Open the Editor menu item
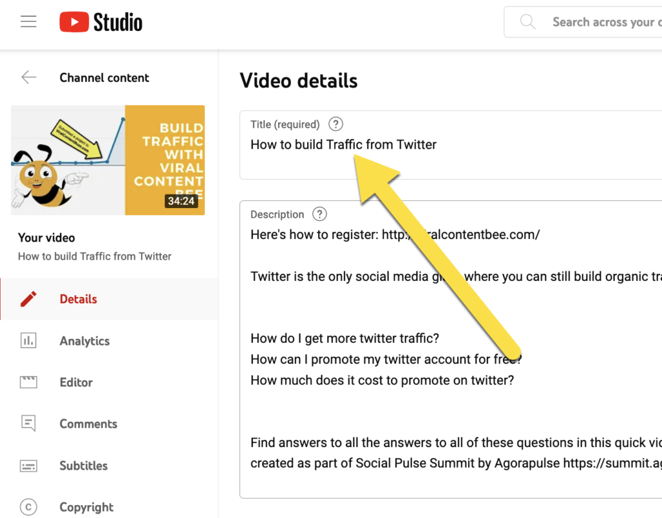This screenshot has width=662, height=518. coord(76,382)
